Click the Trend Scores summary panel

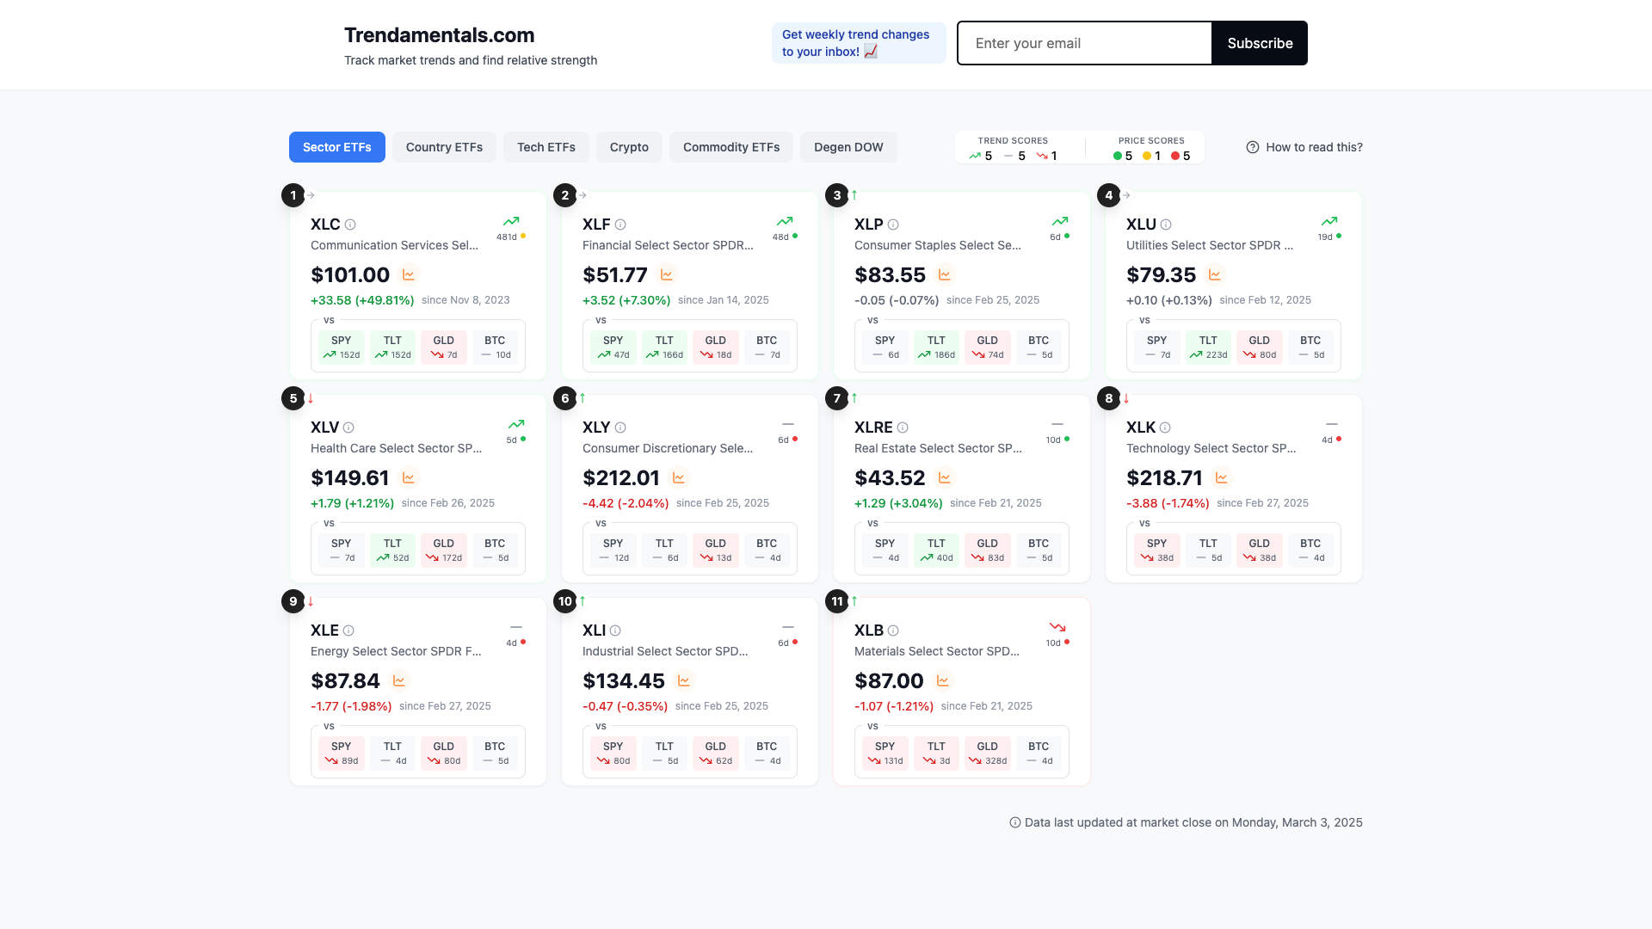[x=1013, y=148]
